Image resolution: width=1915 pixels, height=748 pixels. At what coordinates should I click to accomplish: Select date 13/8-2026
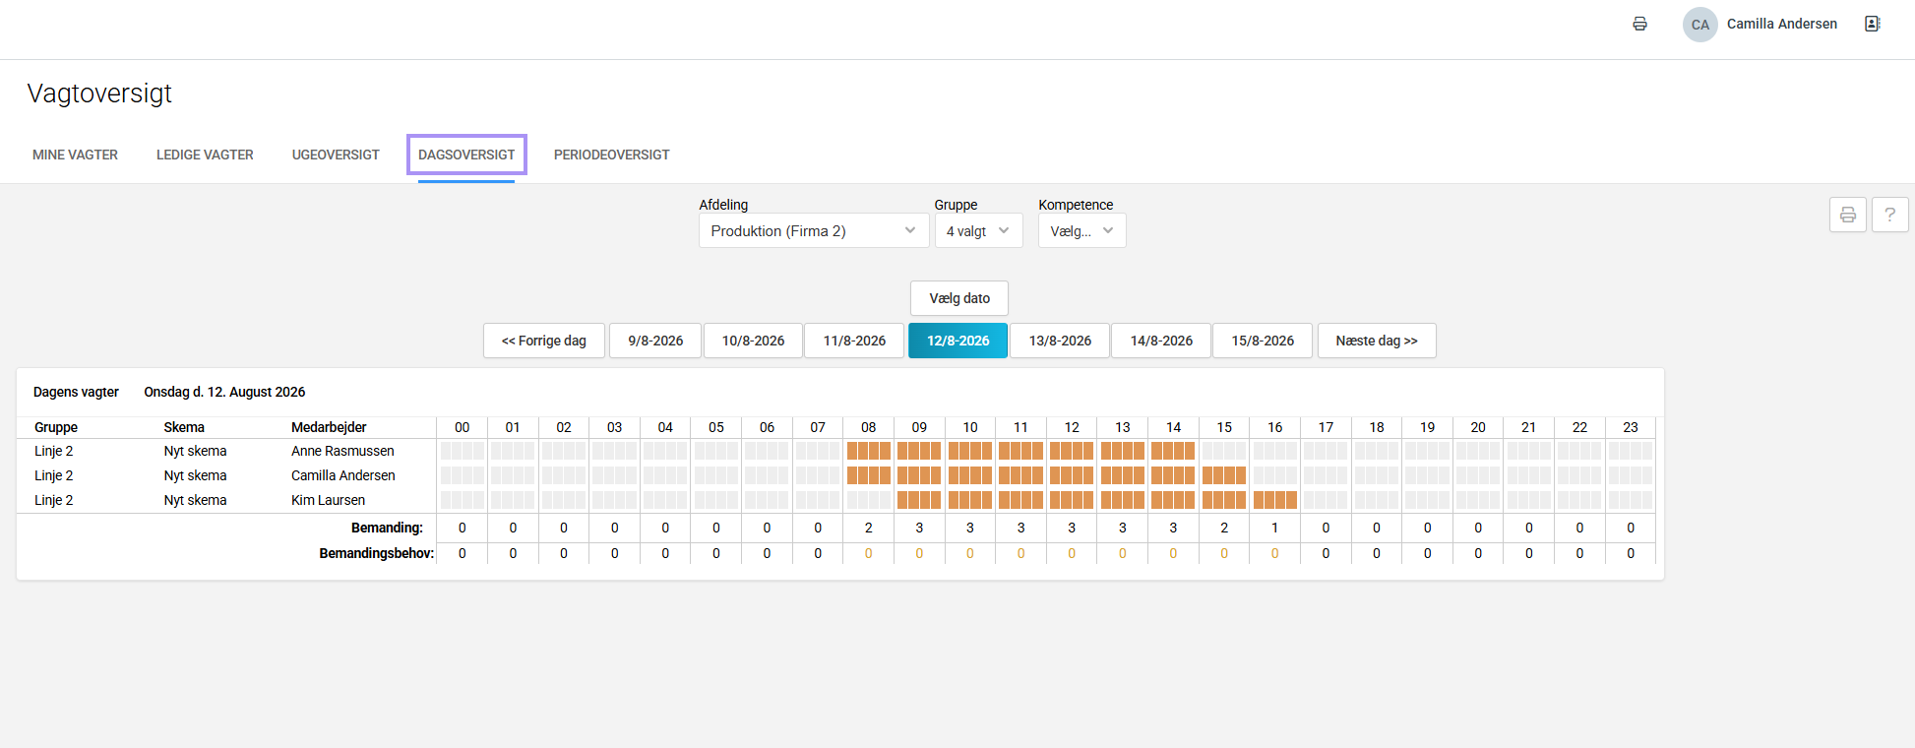pos(1060,341)
